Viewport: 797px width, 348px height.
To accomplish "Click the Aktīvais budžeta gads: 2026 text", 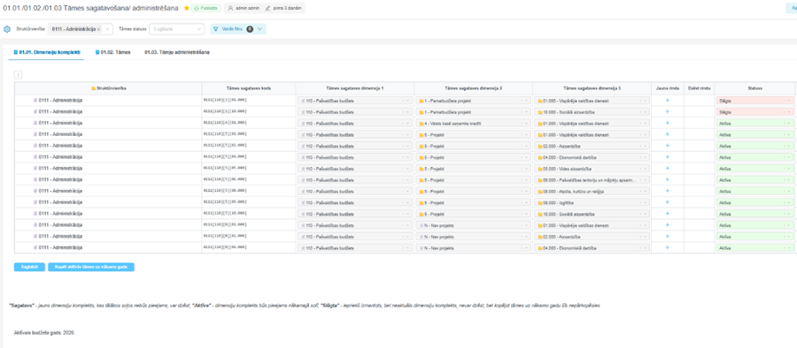I will point(44,332).
